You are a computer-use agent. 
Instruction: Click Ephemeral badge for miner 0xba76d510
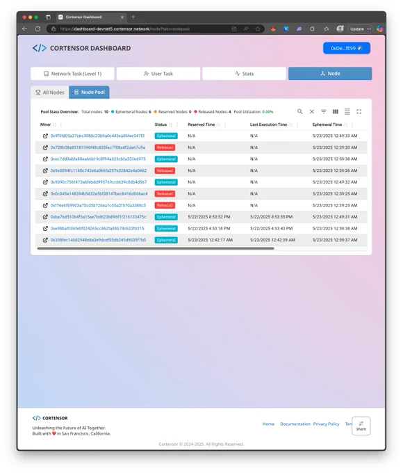(x=166, y=217)
